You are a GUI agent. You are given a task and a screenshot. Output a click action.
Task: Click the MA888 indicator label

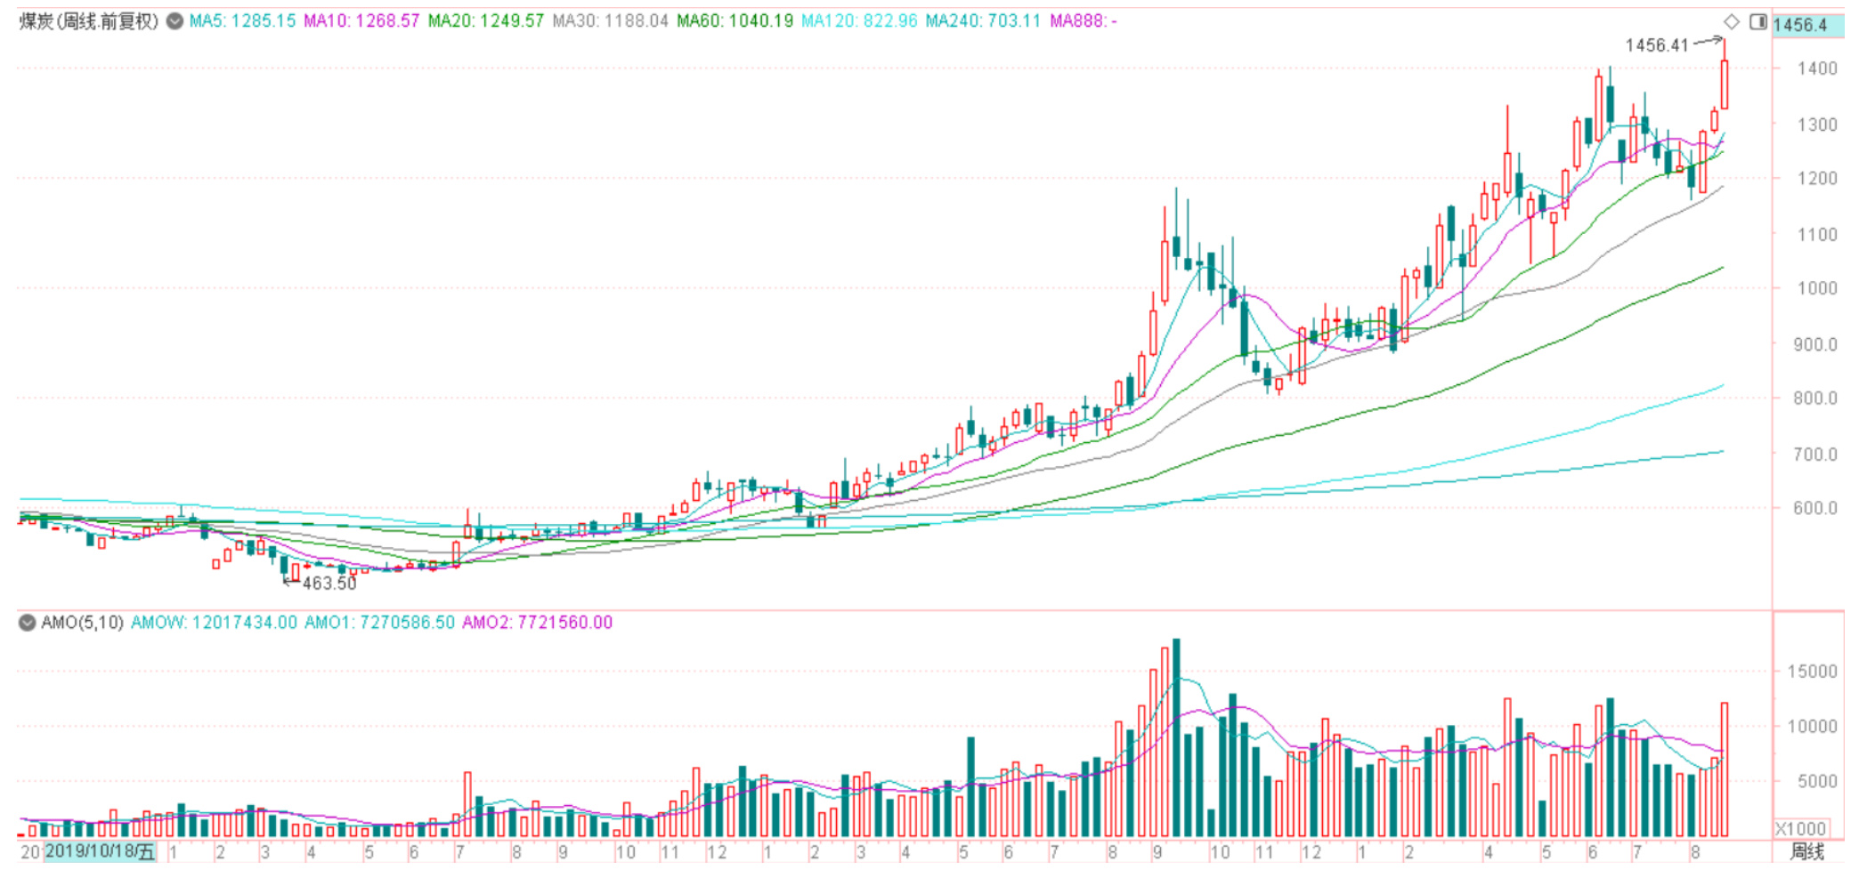[x=1083, y=21]
